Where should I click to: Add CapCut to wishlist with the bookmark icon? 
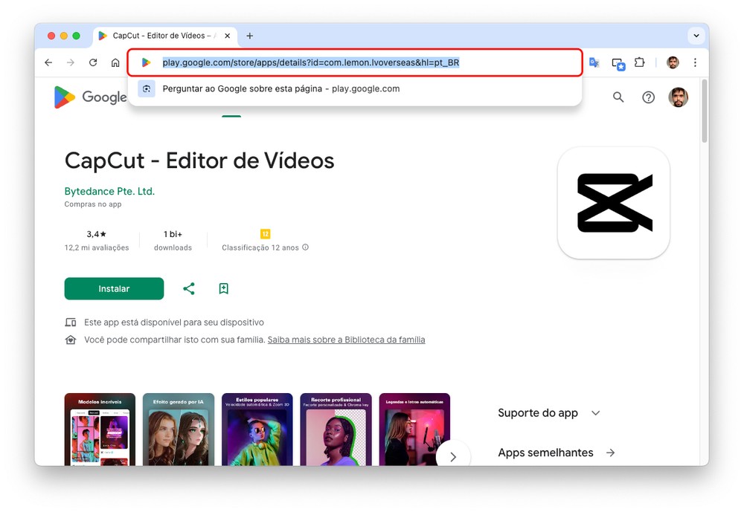[223, 289]
